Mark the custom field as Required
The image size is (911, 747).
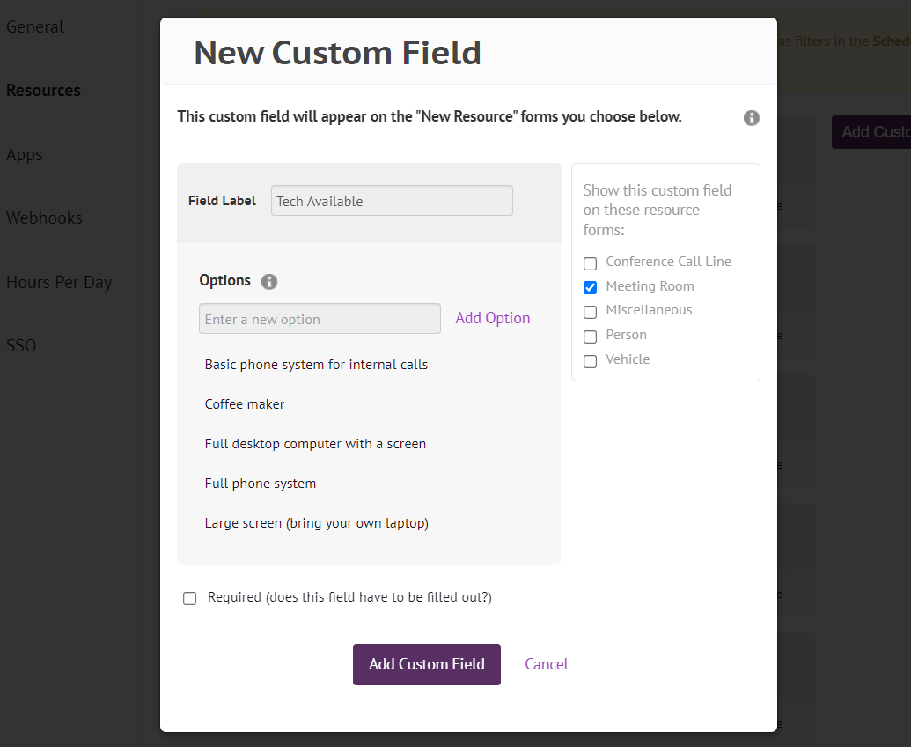point(189,598)
